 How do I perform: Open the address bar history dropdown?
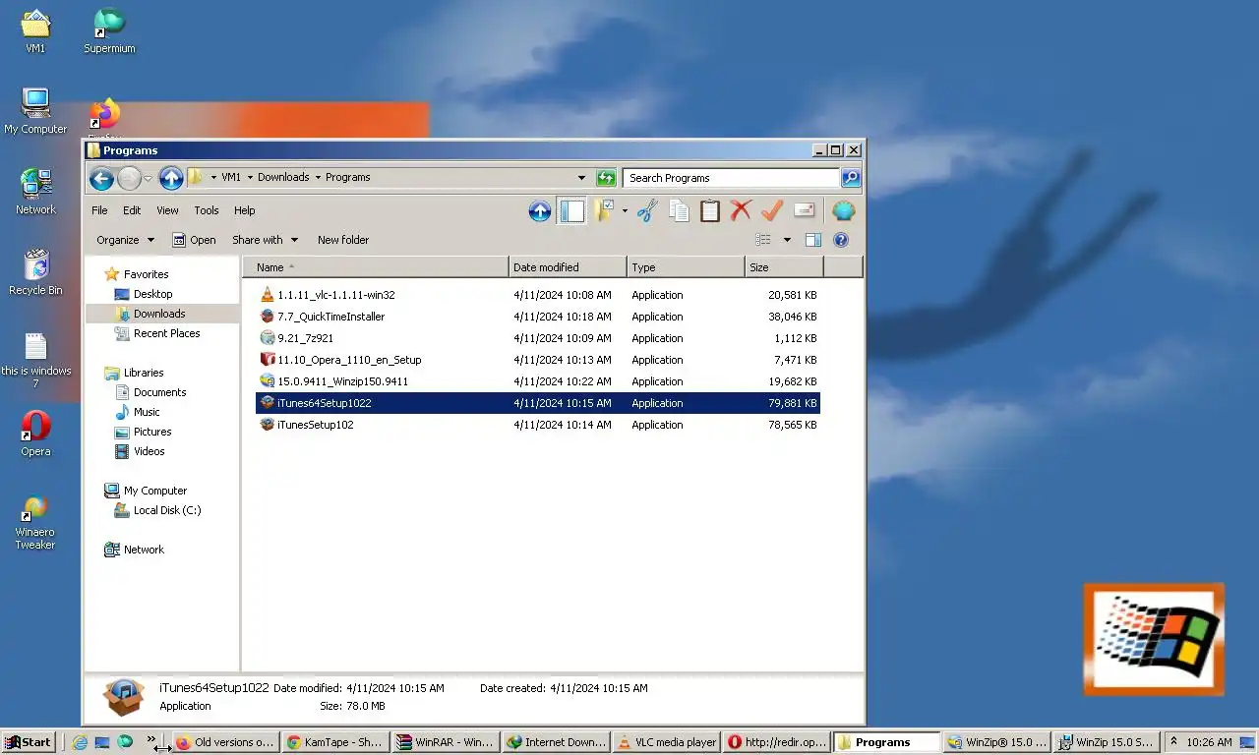click(582, 178)
